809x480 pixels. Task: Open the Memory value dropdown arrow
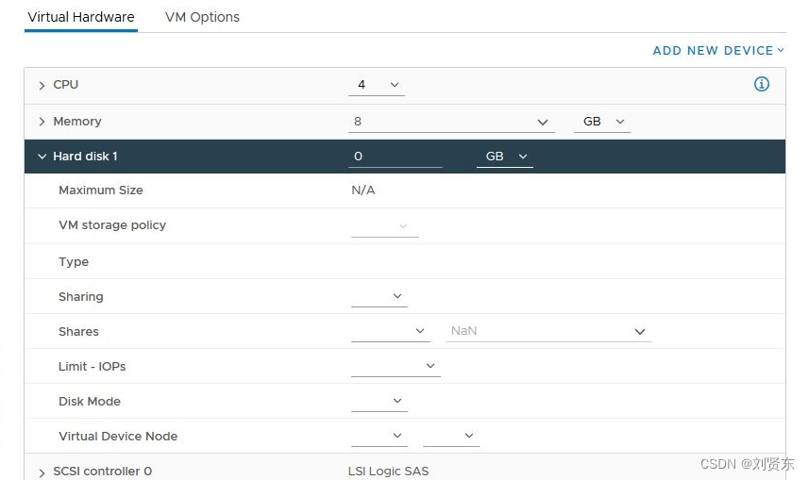pyautogui.click(x=542, y=123)
